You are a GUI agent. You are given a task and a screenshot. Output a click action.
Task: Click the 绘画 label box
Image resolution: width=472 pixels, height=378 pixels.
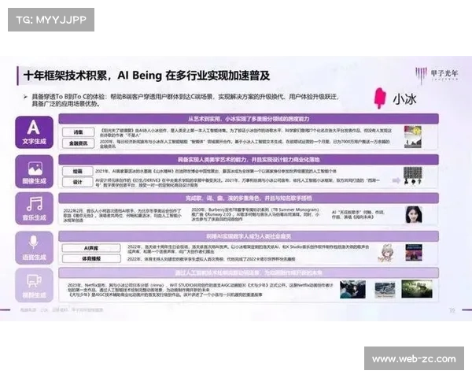[x=77, y=171]
